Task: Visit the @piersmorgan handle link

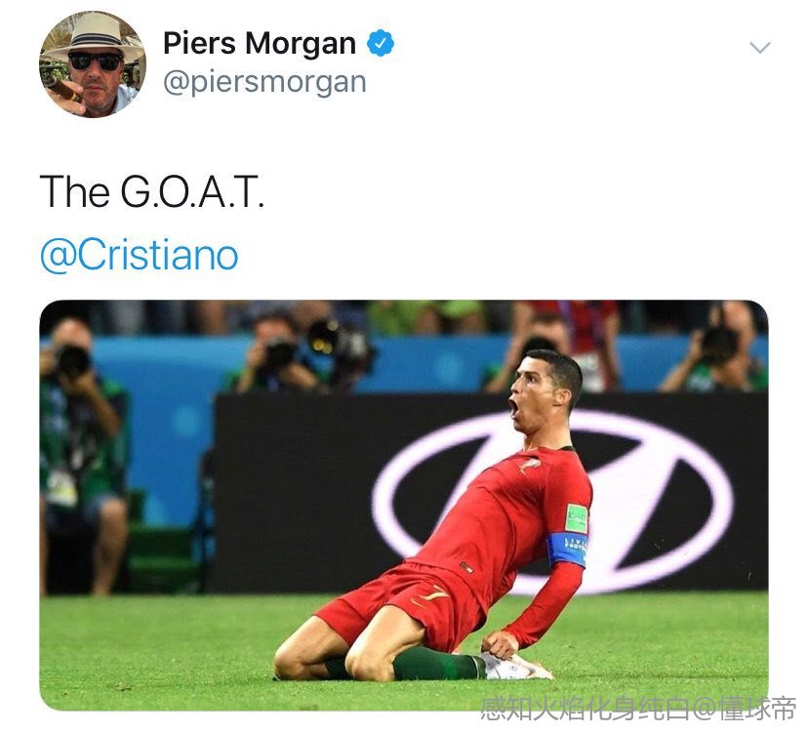Action: (264, 82)
